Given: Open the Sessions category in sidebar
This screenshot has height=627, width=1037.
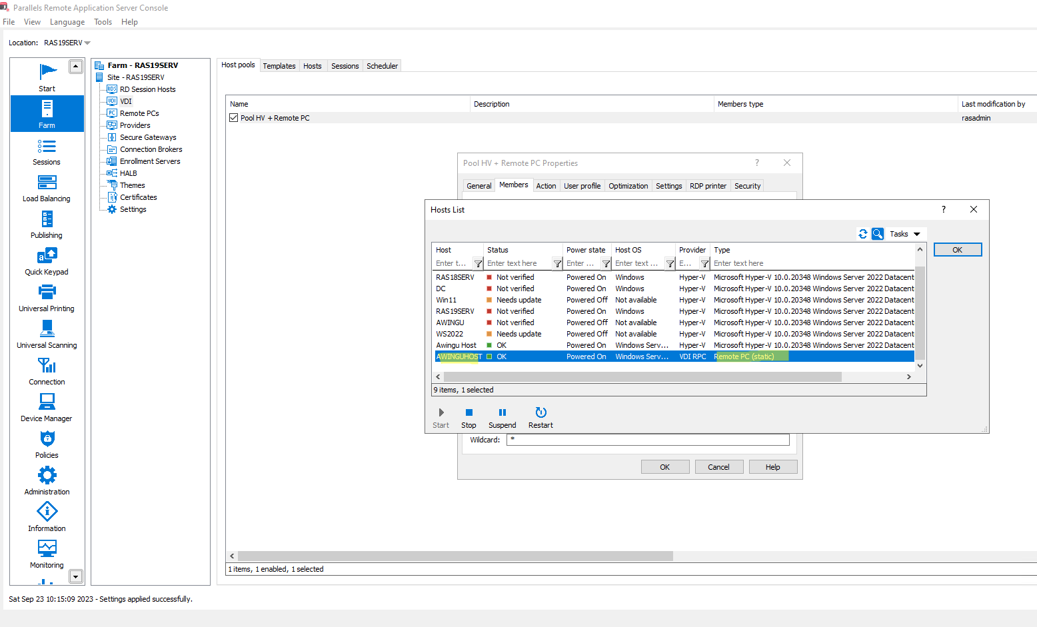Looking at the screenshot, I should [x=47, y=151].
